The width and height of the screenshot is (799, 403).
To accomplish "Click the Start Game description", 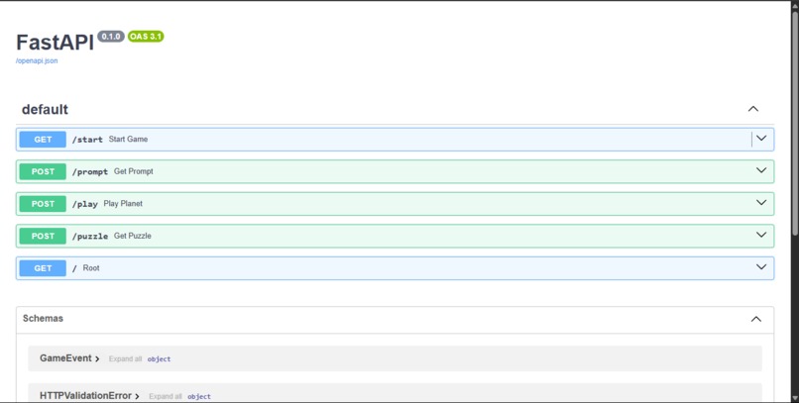I will pyautogui.click(x=128, y=139).
